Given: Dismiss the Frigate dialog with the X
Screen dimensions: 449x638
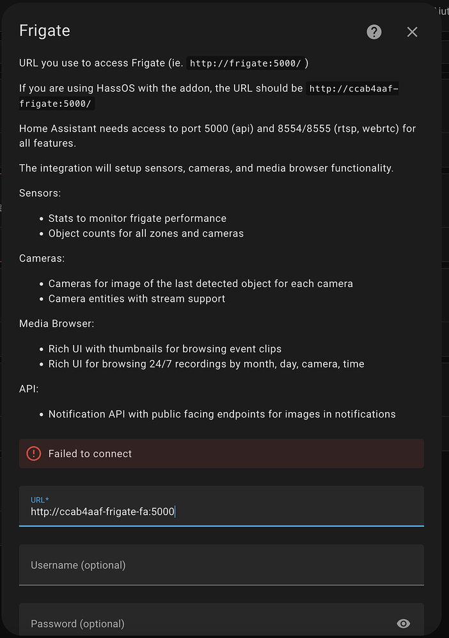Looking at the screenshot, I should 412,31.
